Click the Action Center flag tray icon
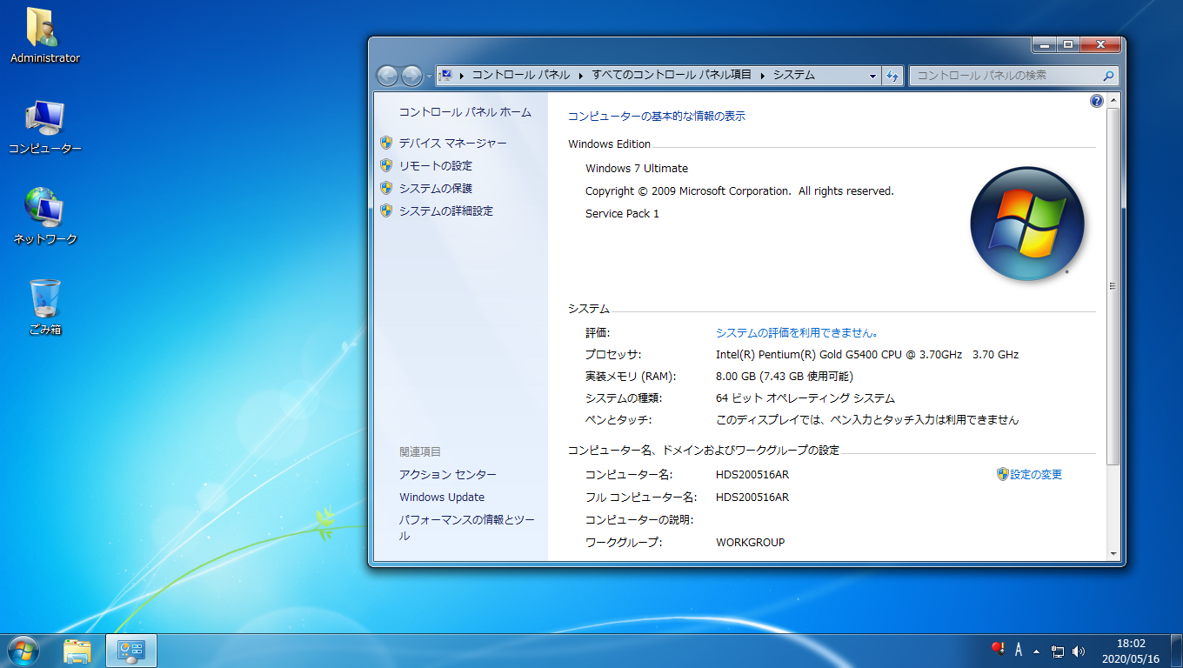1183x668 pixels. click(x=997, y=650)
